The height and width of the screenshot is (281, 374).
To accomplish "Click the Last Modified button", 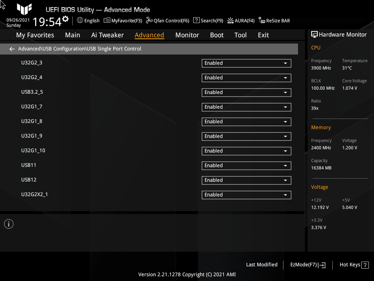I will pos(262,265).
